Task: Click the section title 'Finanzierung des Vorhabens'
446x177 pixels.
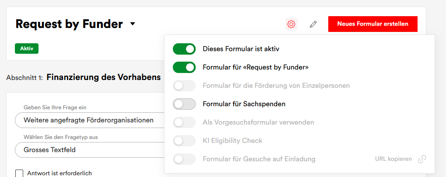Action: (103, 78)
